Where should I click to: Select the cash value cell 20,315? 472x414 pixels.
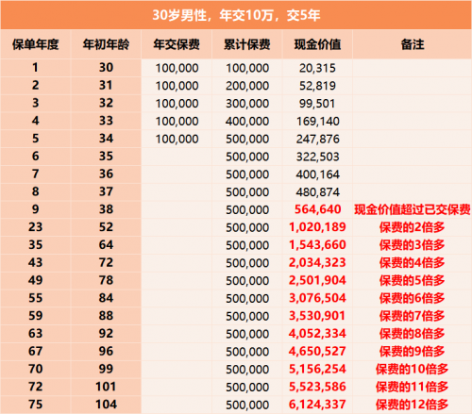[x=317, y=68]
